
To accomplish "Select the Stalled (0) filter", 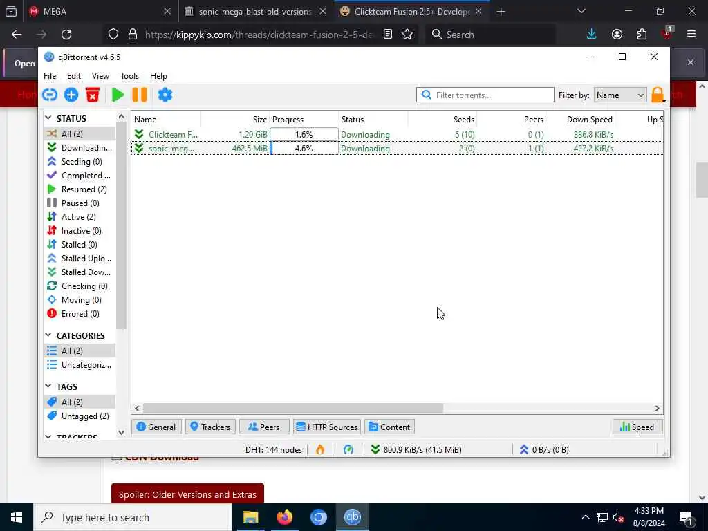I will pyautogui.click(x=80, y=245).
